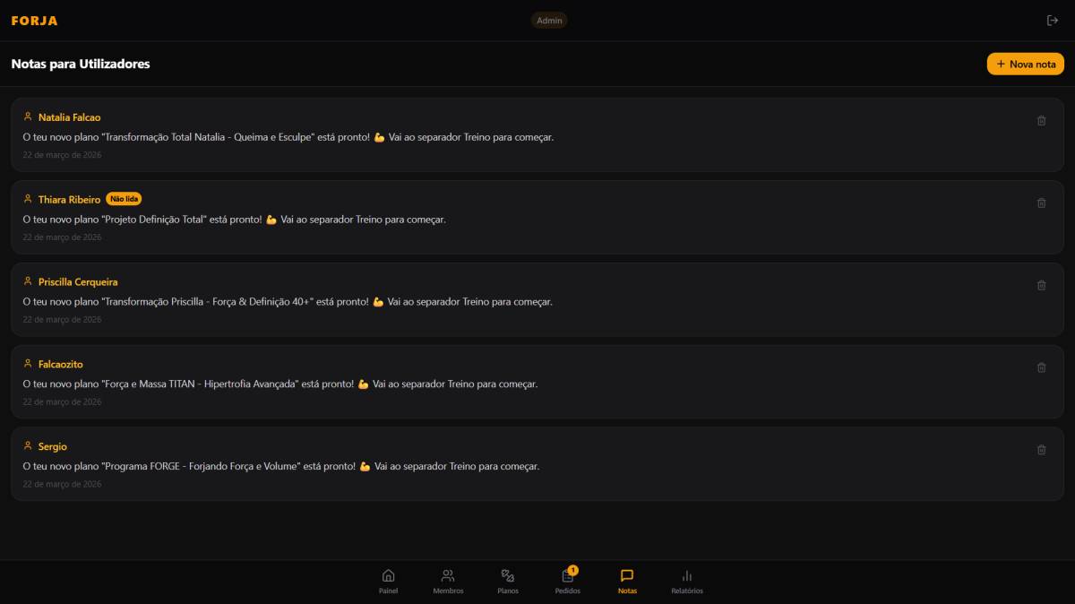Image resolution: width=1075 pixels, height=604 pixels.
Task: Click the "Força & Definição 40+" note message
Action: coord(288,302)
